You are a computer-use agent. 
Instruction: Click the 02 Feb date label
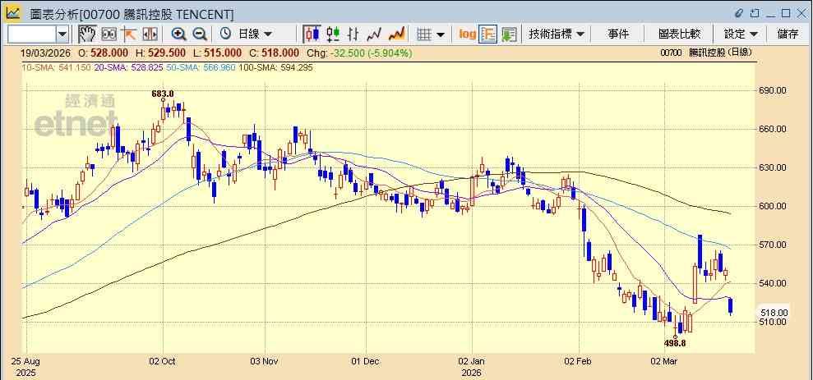pyautogui.click(x=580, y=361)
